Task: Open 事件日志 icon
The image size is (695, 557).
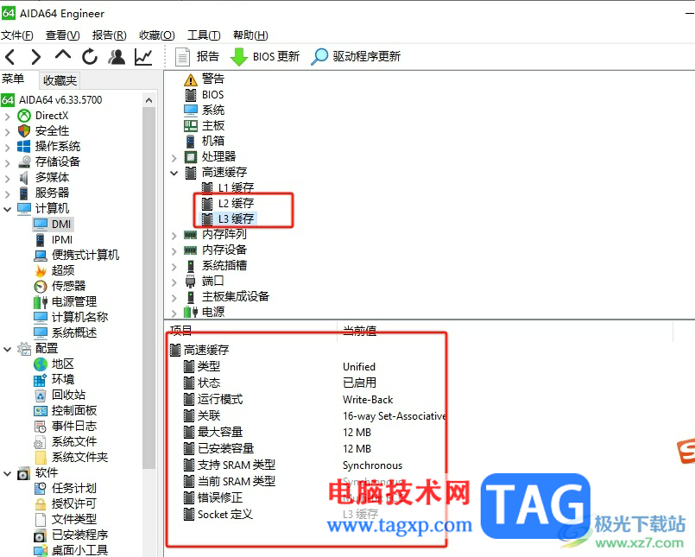Action: tap(41, 427)
